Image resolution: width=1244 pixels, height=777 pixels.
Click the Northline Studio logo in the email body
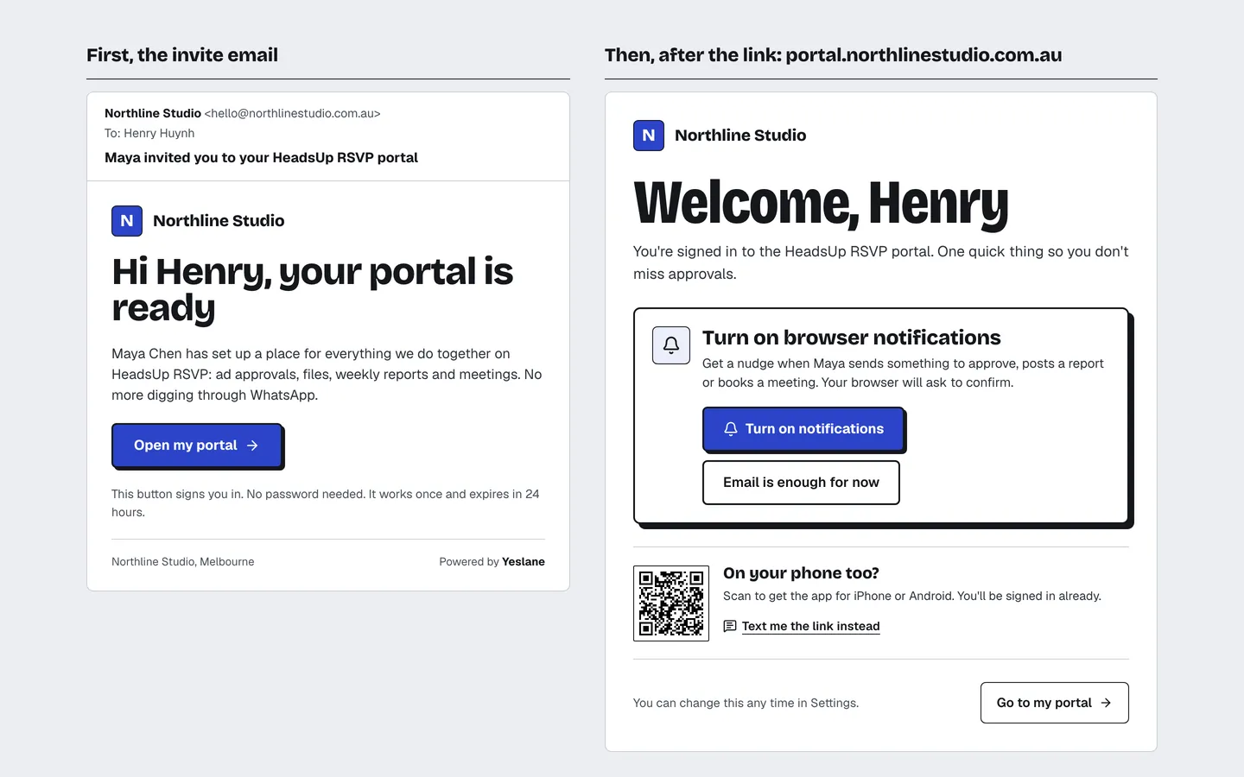point(127,221)
